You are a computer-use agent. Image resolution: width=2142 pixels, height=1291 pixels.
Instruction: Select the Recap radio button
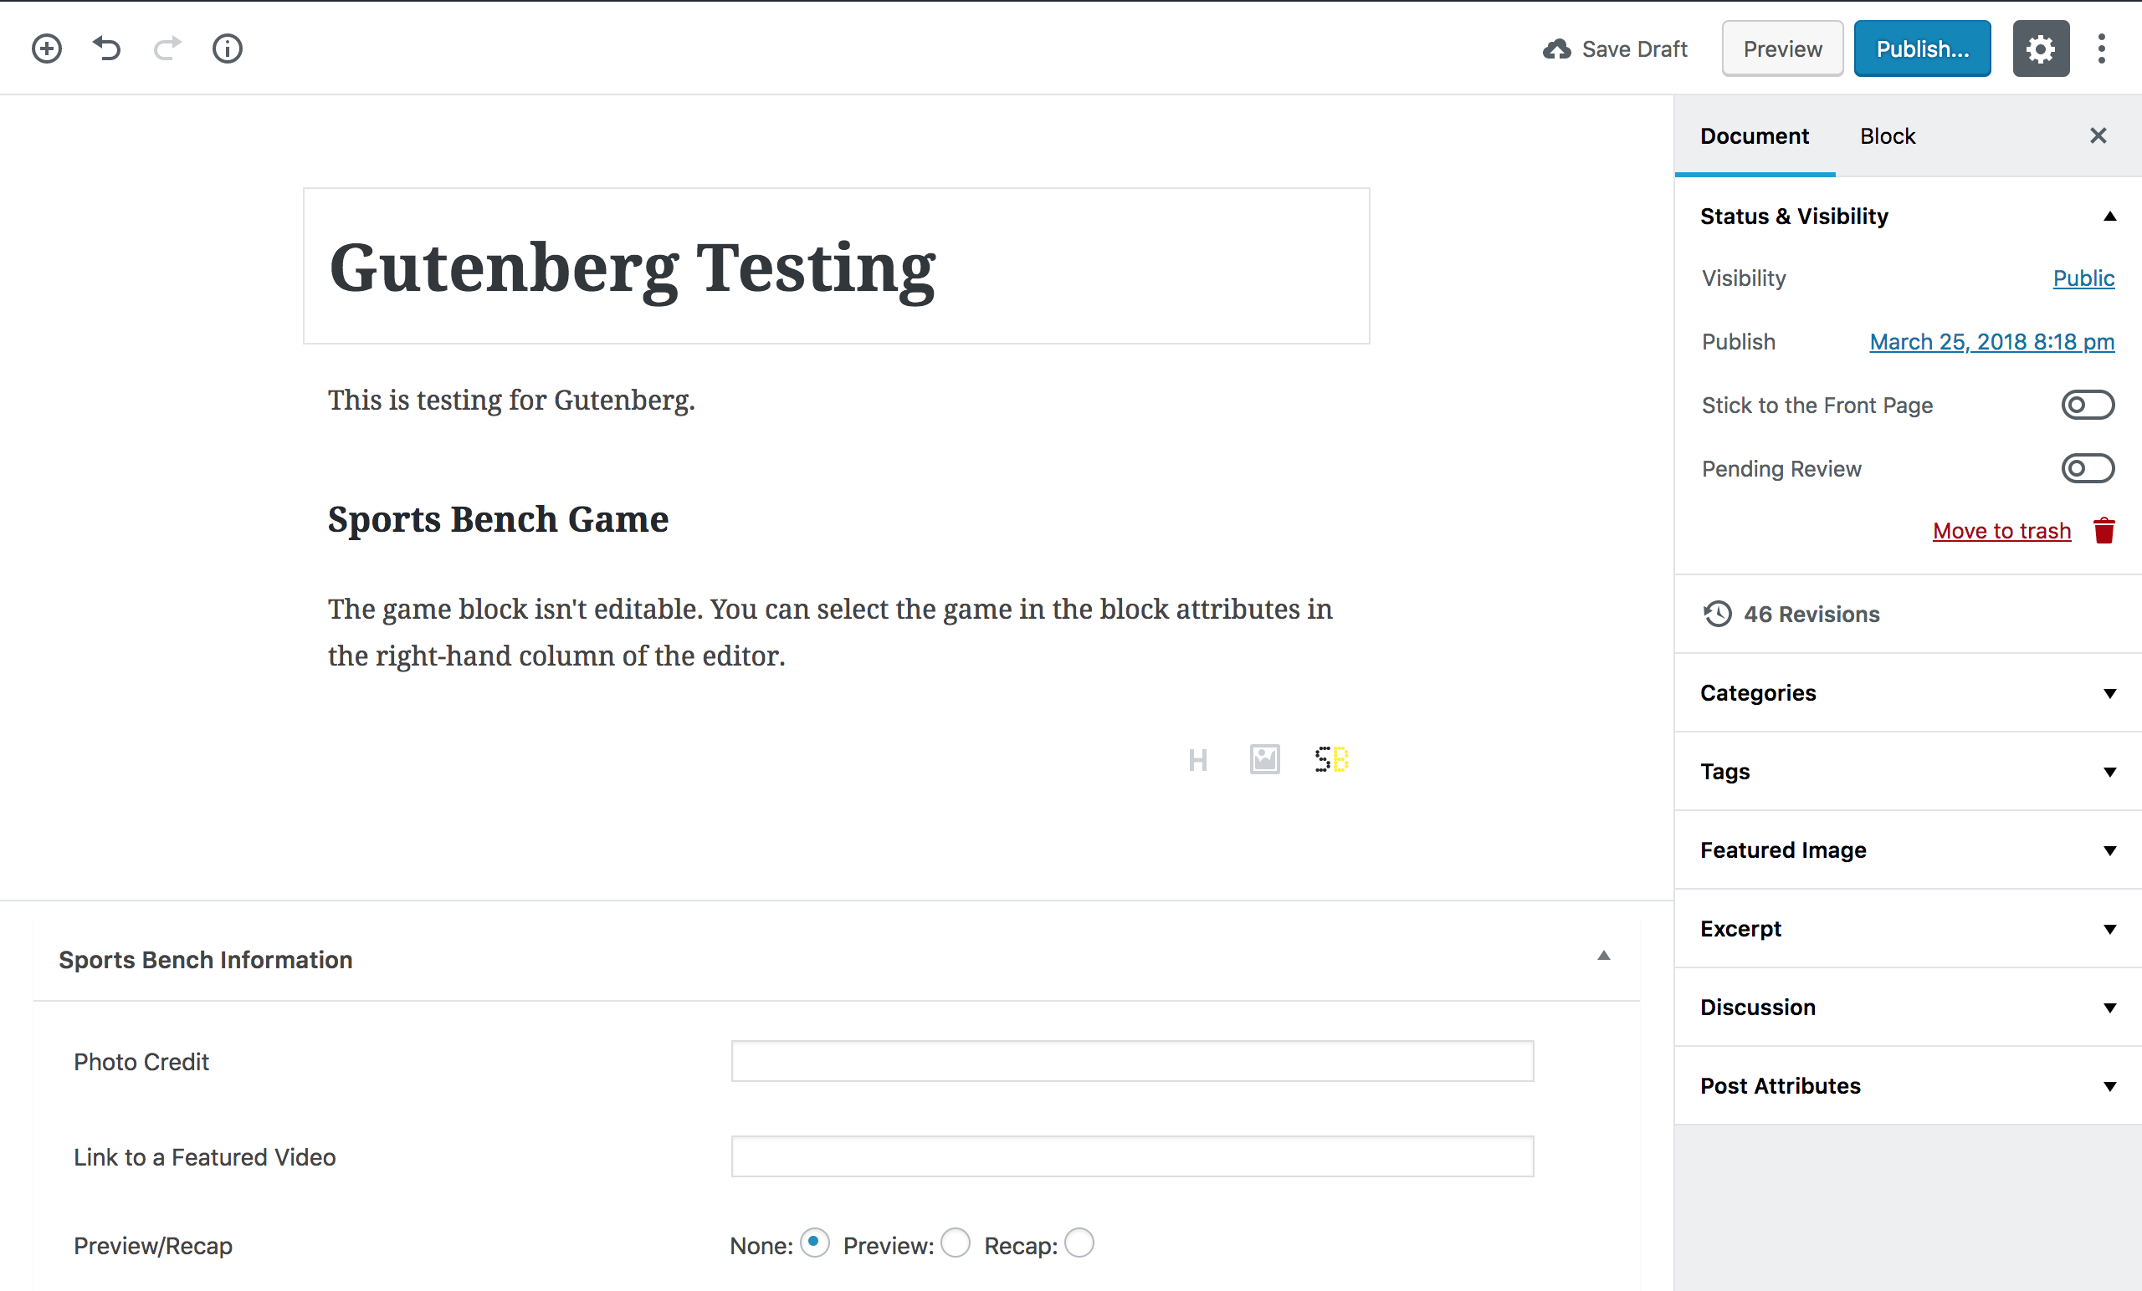click(x=1079, y=1243)
